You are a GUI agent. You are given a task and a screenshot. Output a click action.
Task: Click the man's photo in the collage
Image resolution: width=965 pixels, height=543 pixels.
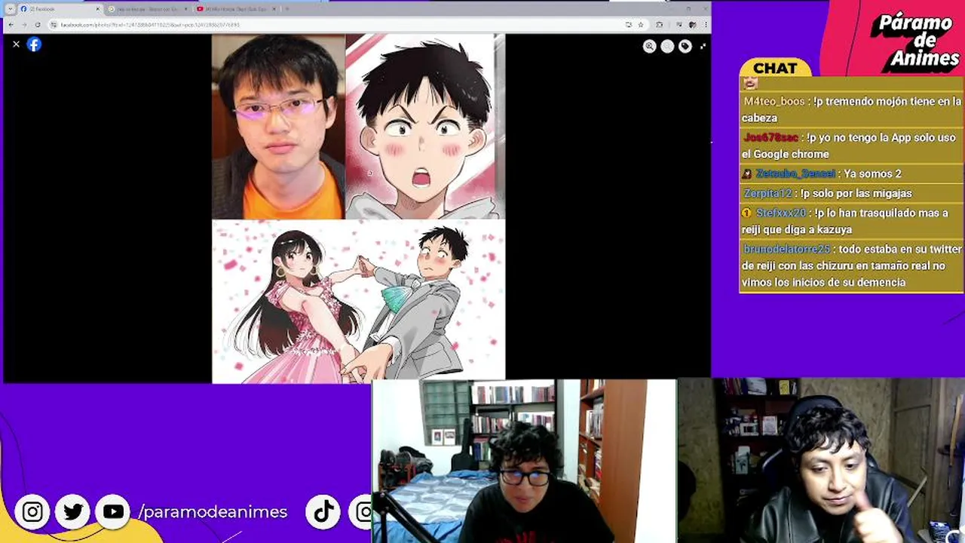click(278, 127)
